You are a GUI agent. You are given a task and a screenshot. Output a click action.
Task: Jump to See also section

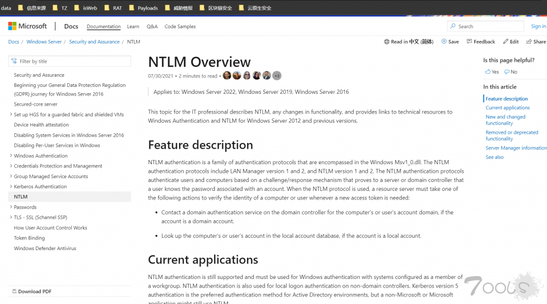[x=495, y=157]
